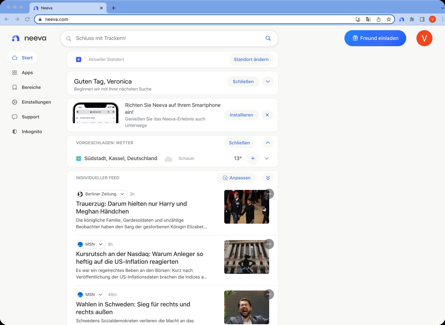The image size is (445, 325).
Task: Open the Nasdaq article thumbnail
Action: click(247, 257)
